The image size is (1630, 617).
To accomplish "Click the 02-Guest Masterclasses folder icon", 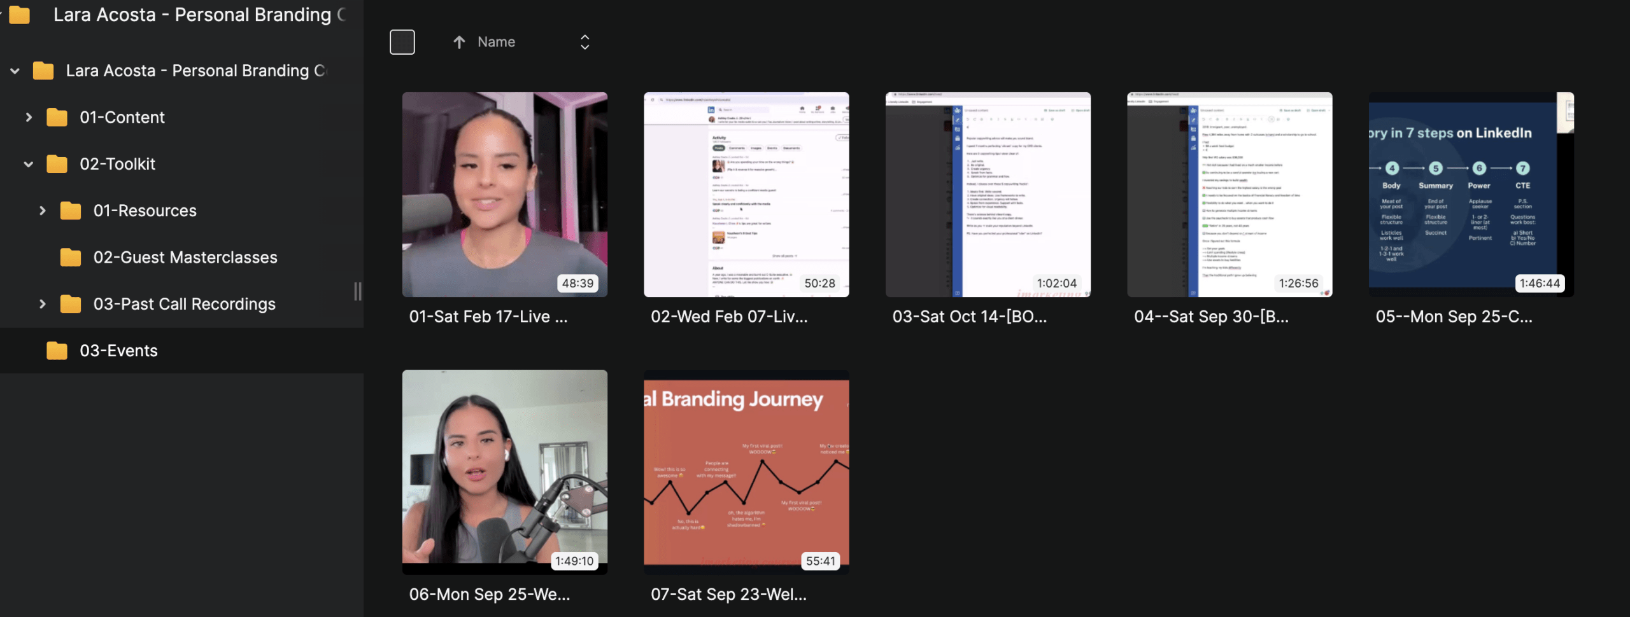I will [71, 258].
